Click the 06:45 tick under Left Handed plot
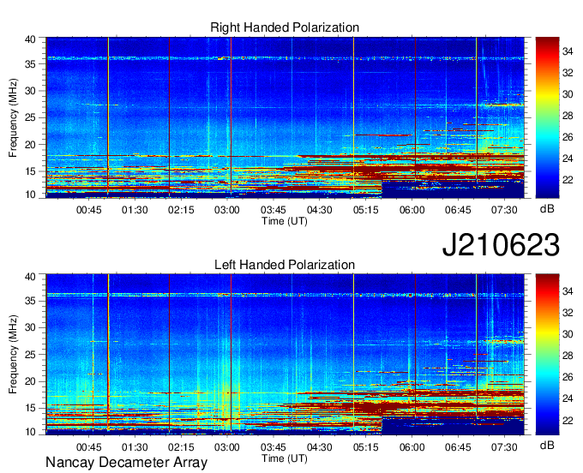Viewport: 583px width, 473px height. 458,447
